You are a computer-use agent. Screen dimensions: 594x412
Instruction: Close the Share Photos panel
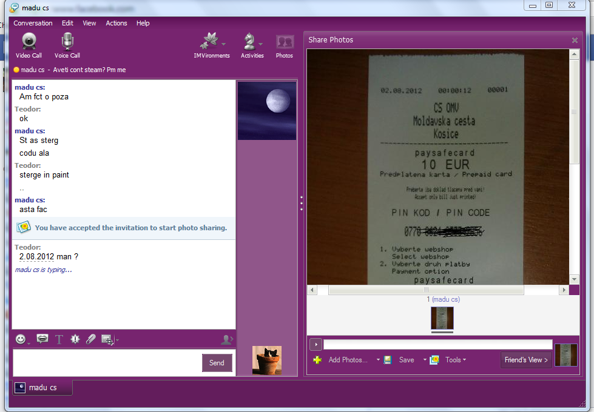pyautogui.click(x=575, y=40)
